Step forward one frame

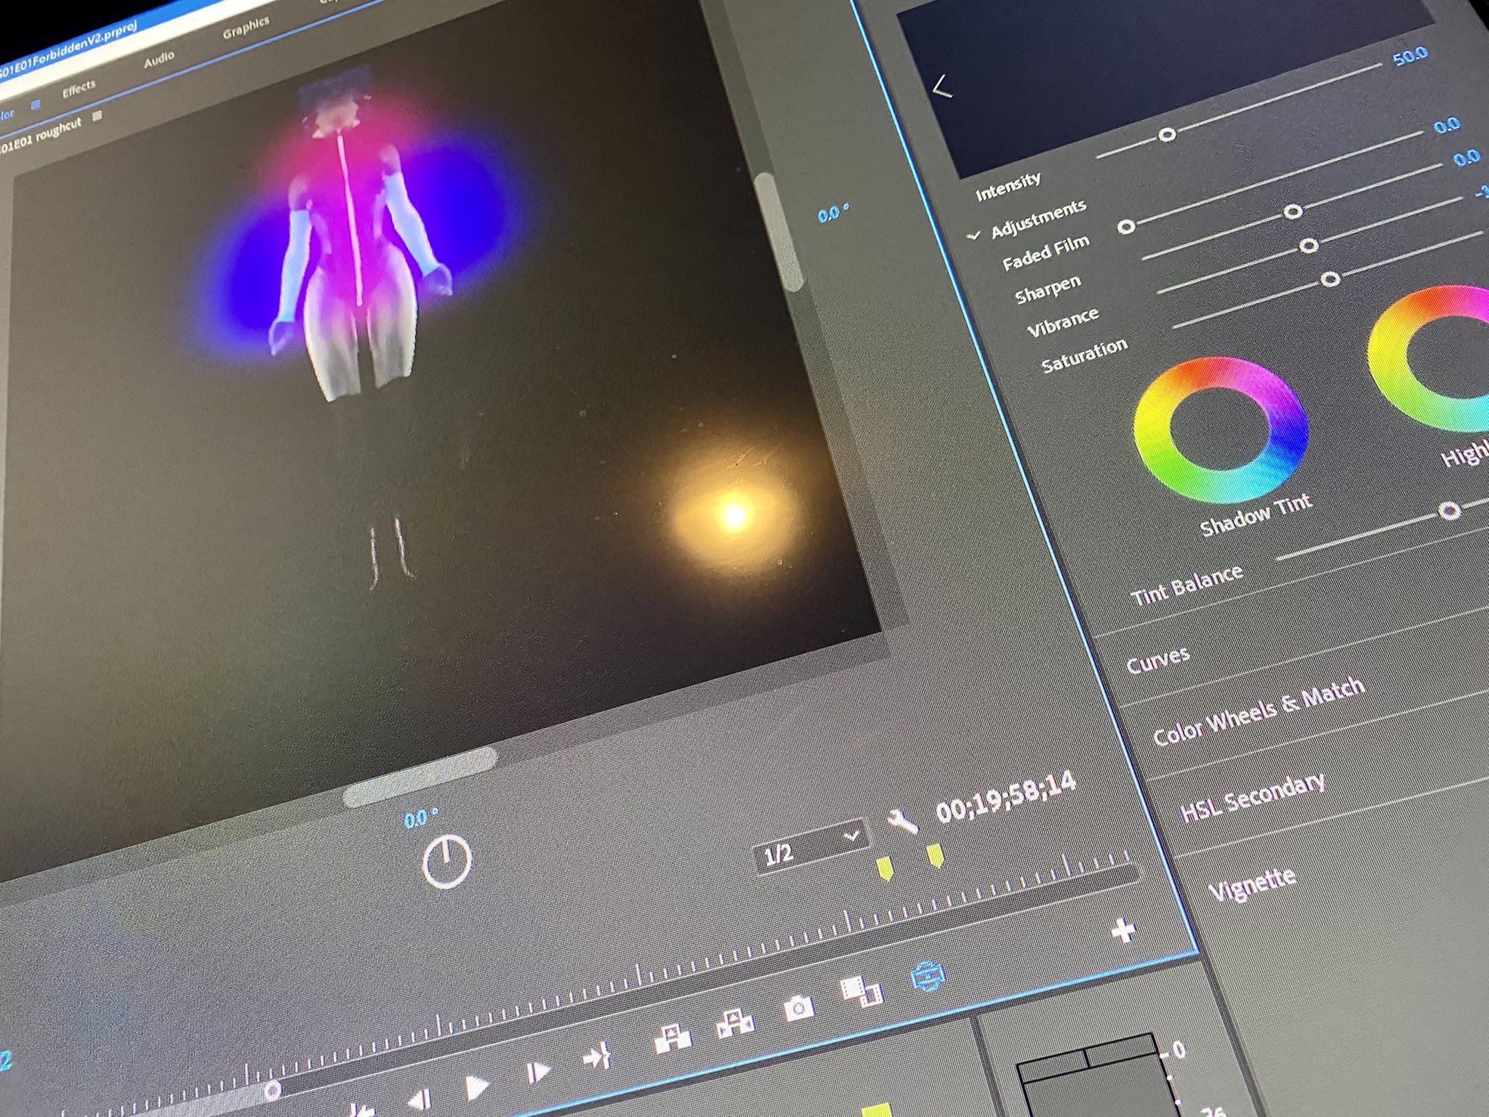537,1073
